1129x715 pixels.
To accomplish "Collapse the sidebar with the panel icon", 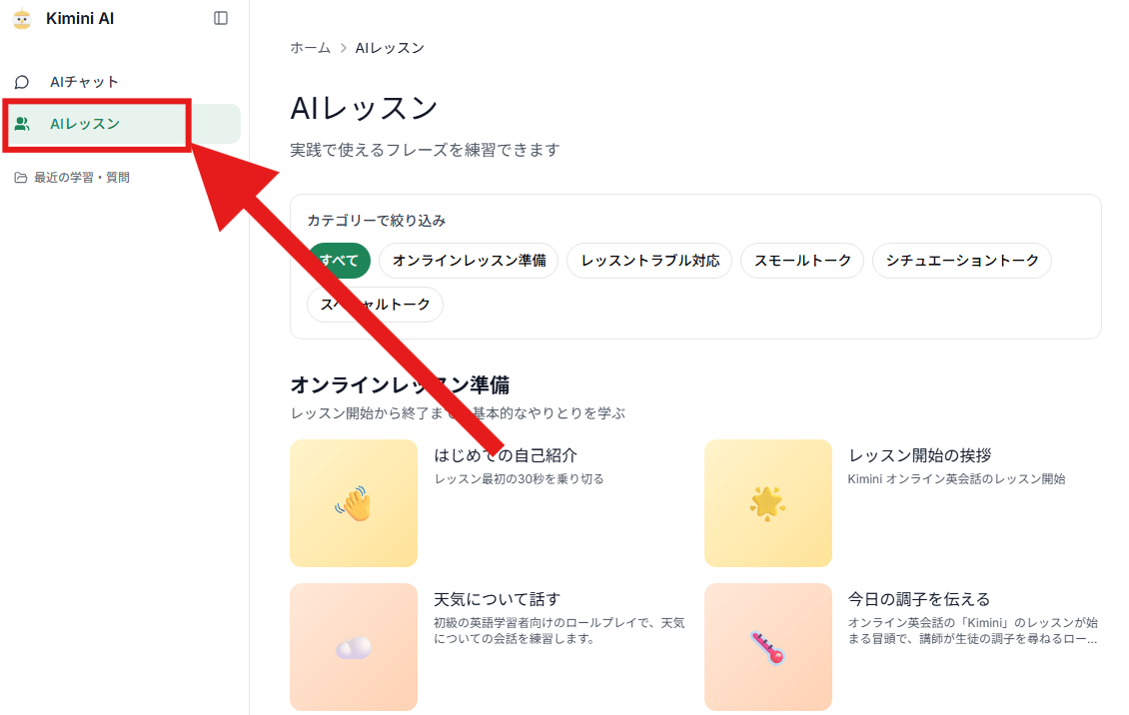I will pos(221,18).
